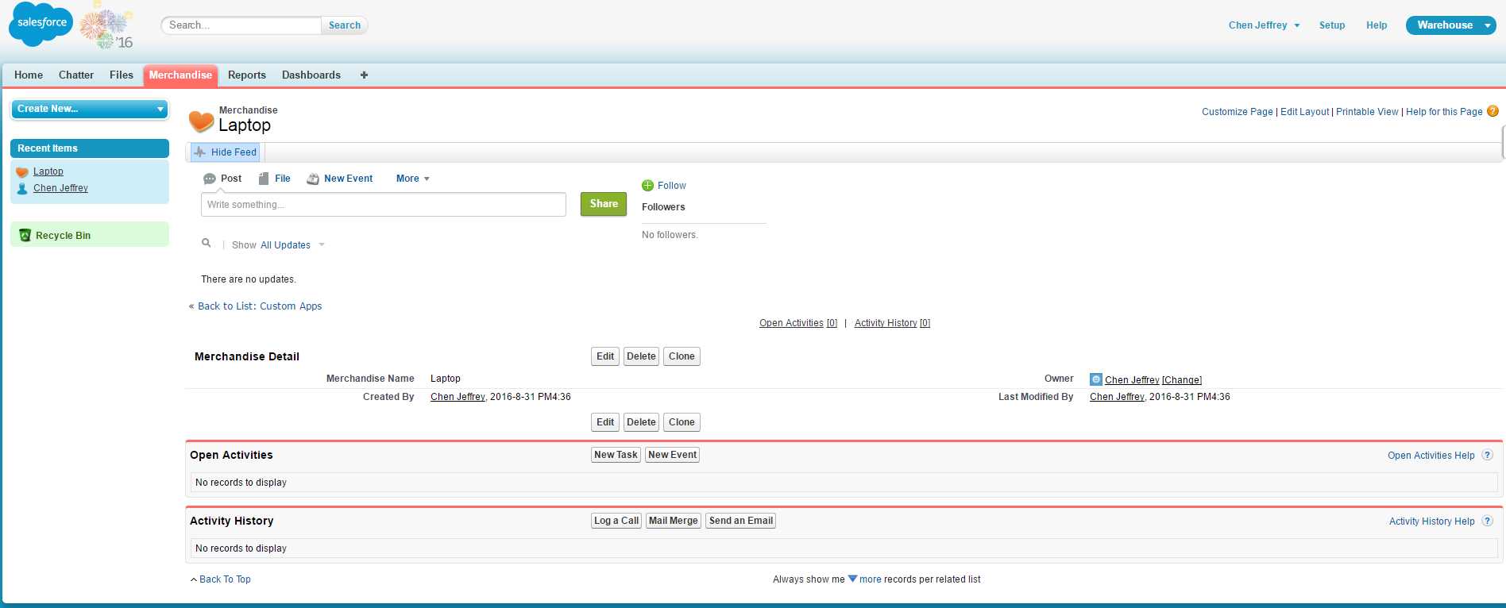
Task: Click the Edit Layout link
Action: point(1304,112)
